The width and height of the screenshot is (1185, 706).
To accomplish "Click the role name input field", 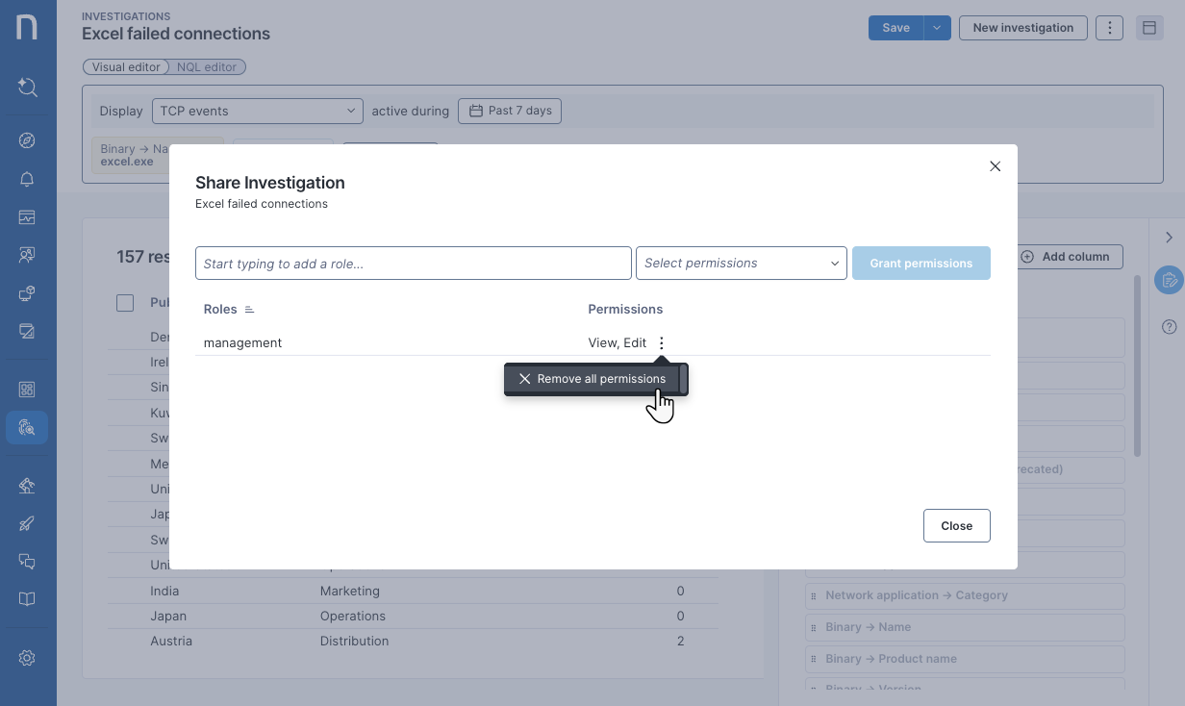I will click(x=413, y=264).
